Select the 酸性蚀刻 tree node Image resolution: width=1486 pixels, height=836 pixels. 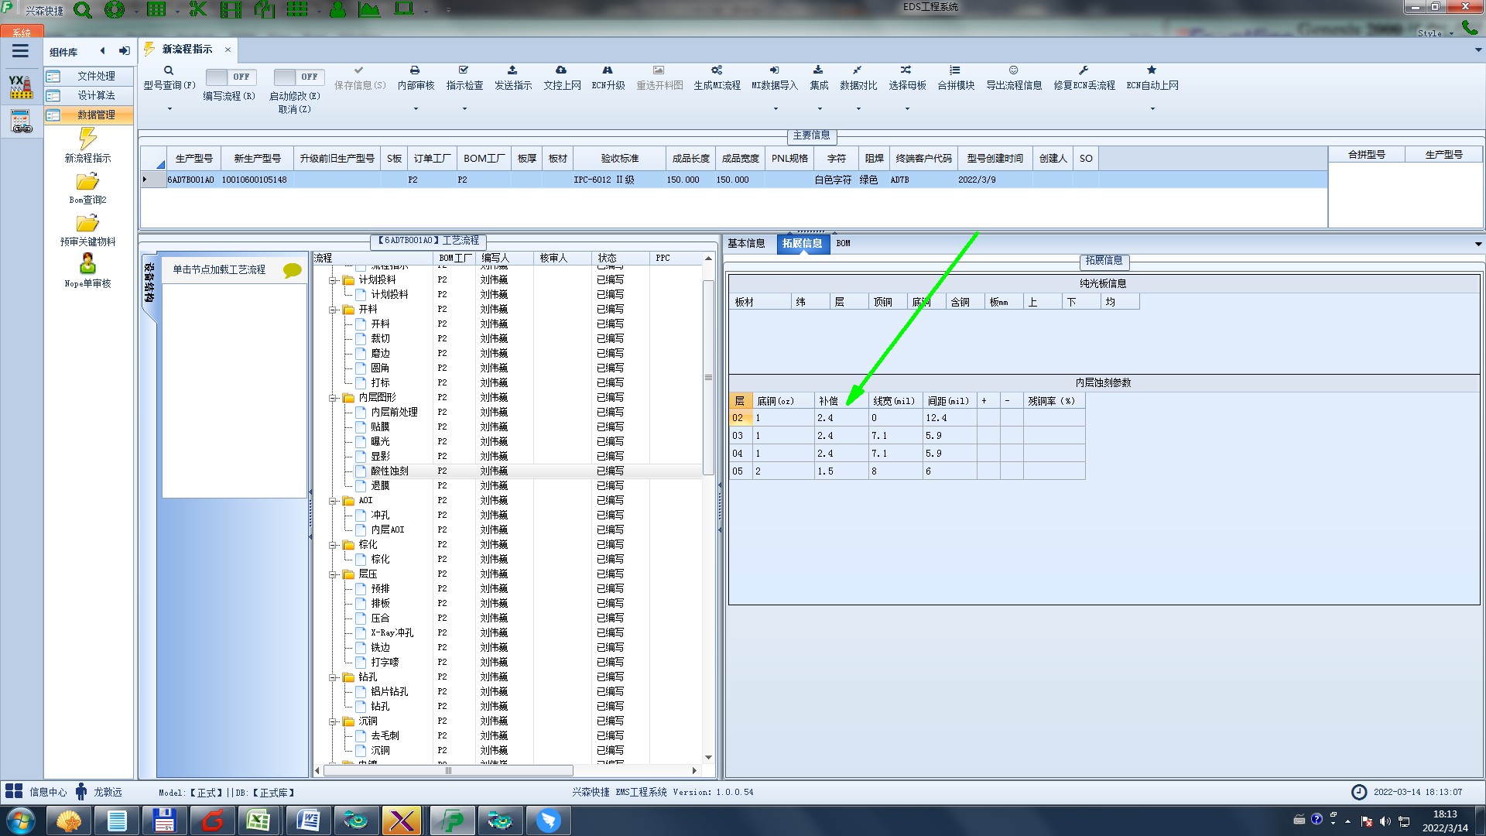pos(389,471)
